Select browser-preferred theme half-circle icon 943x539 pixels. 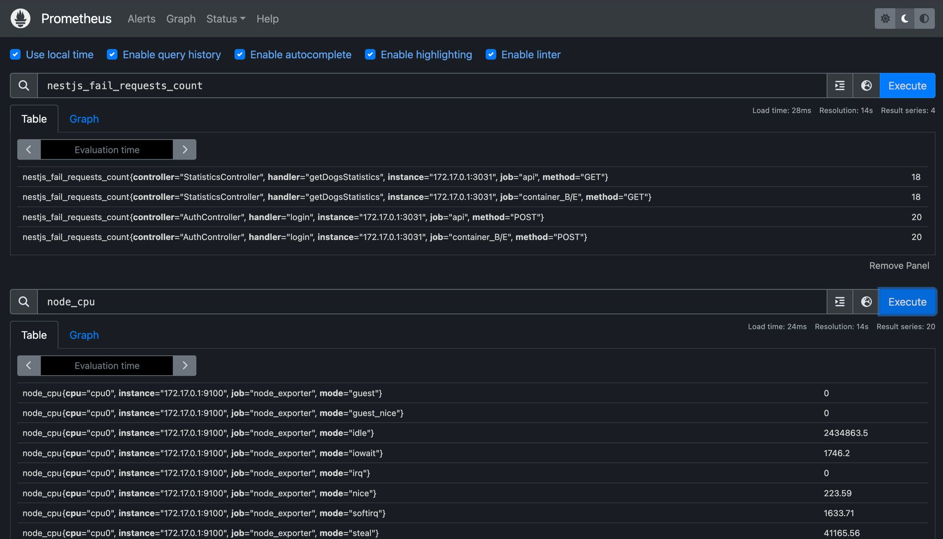[924, 19]
